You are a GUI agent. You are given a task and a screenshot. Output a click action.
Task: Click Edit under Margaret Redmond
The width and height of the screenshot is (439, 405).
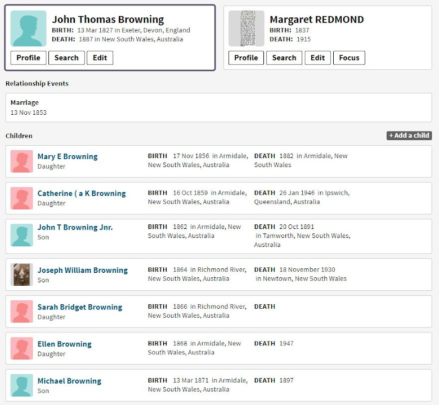(318, 58)
